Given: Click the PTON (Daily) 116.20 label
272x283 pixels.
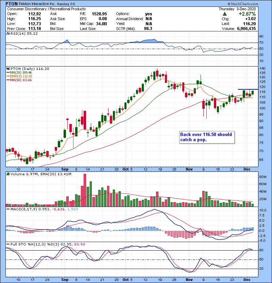Looking at the screenshot, I should click(x=30, y=69).
